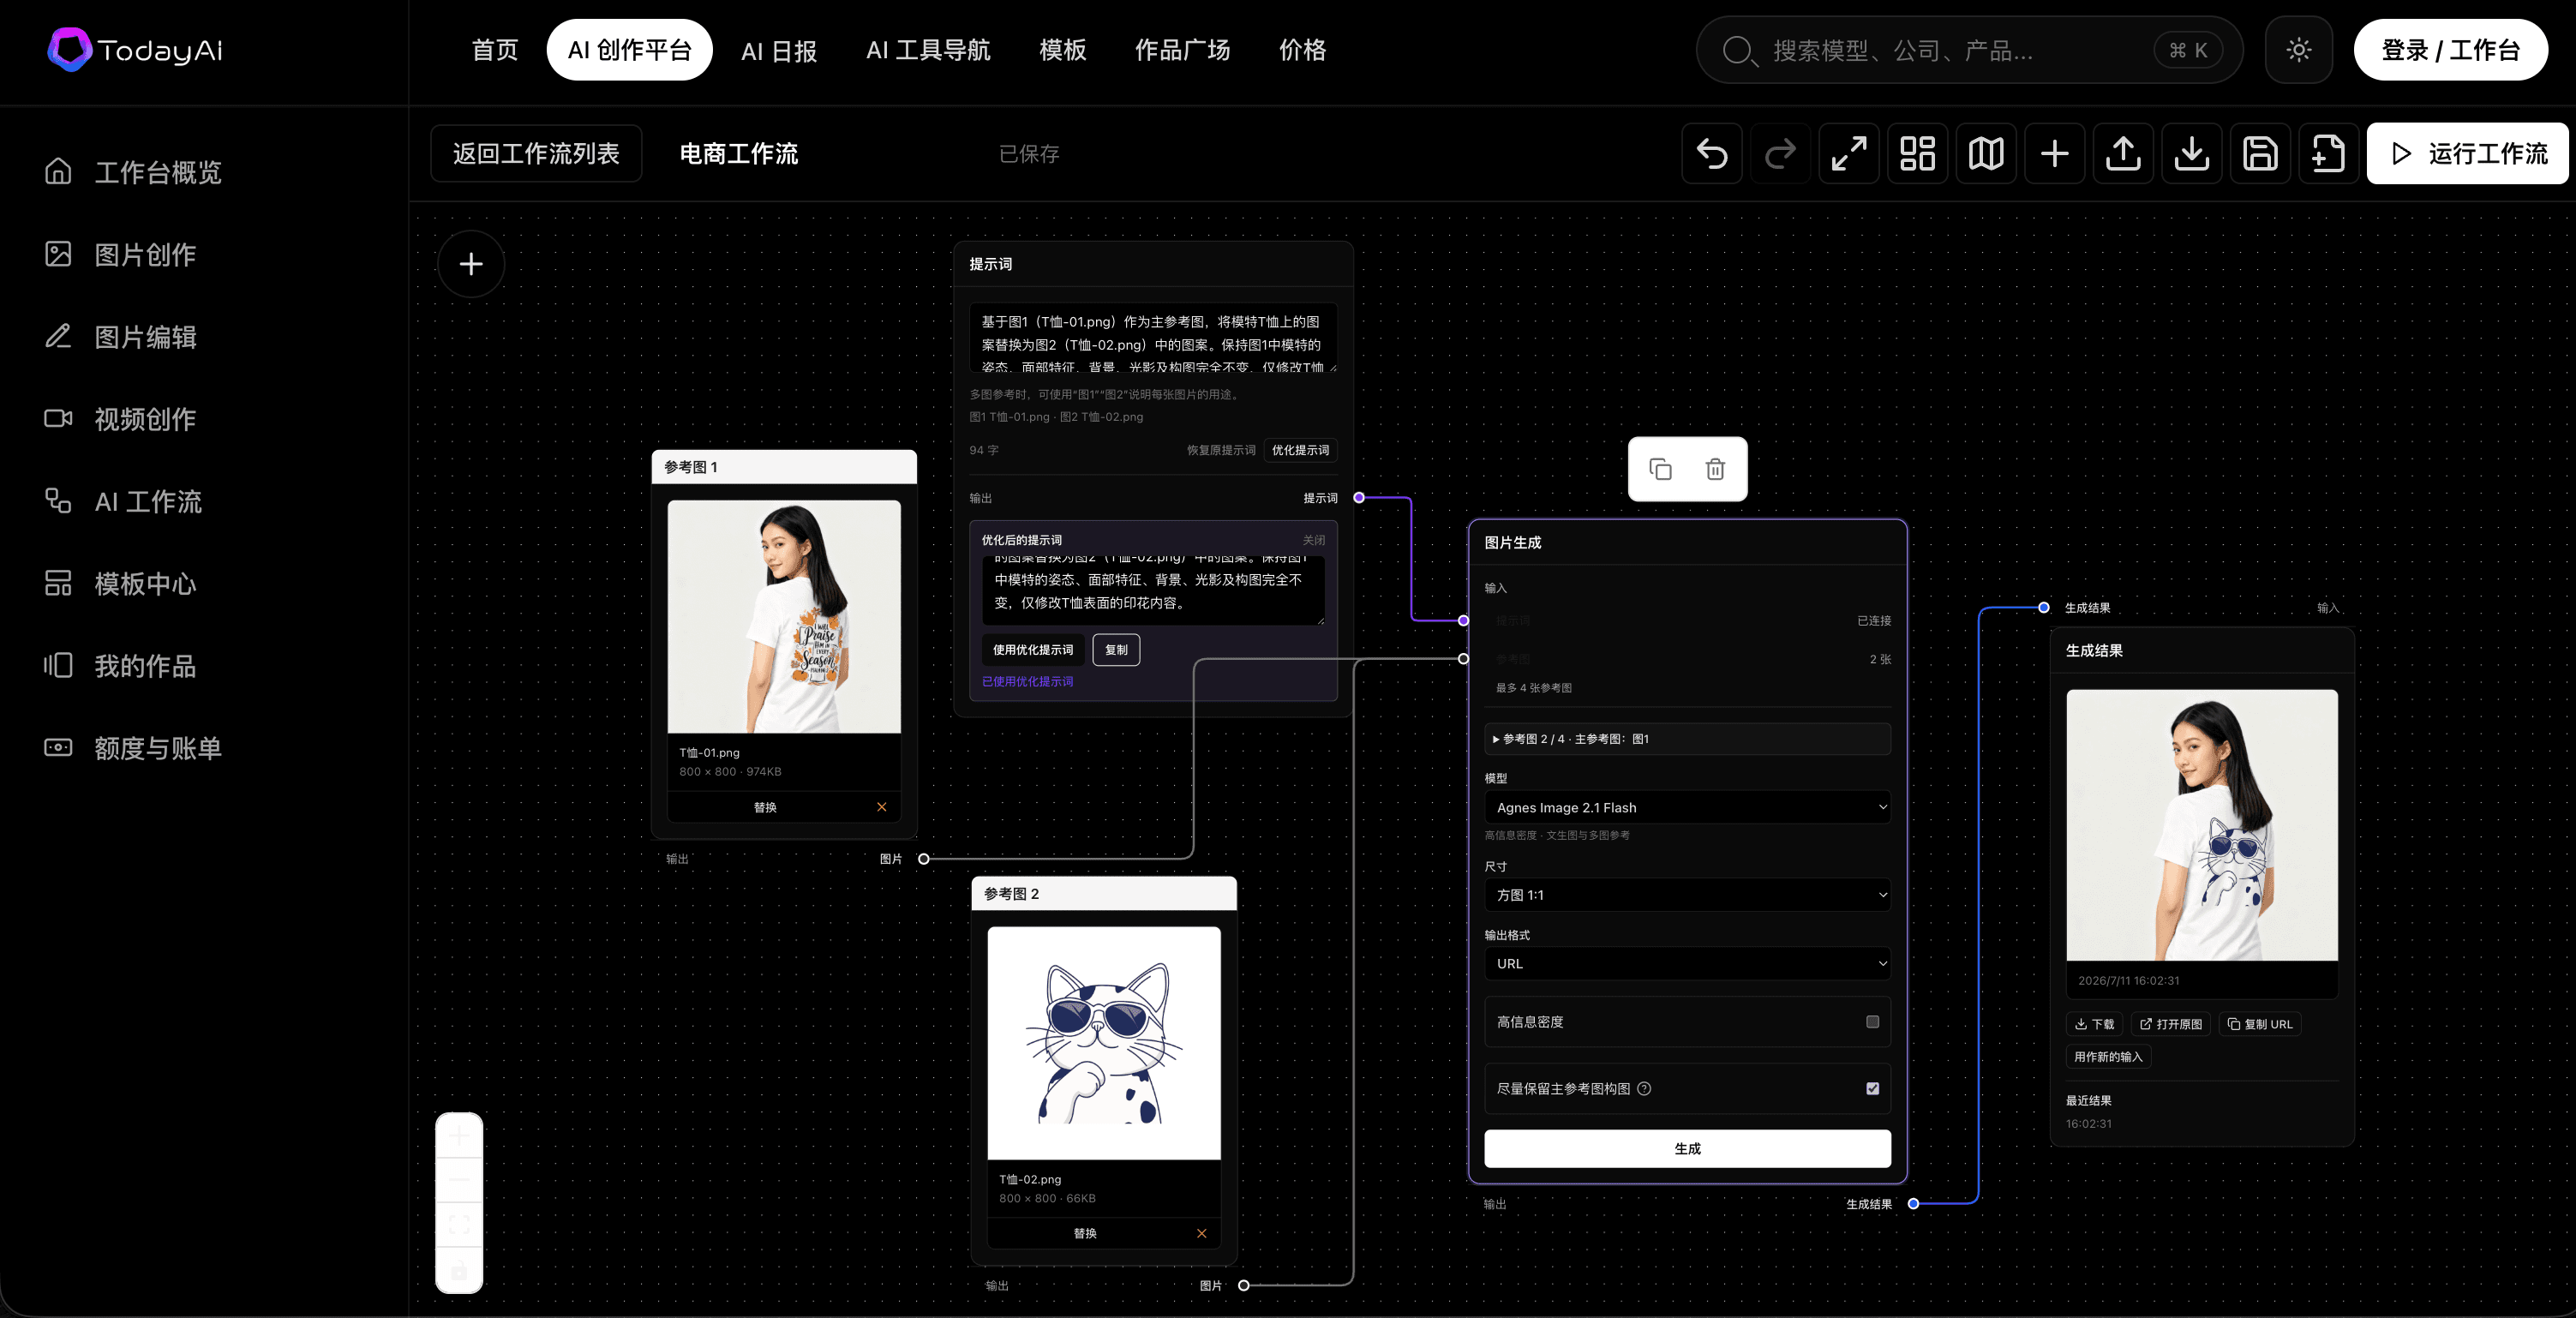Click 登录 / 工作台 button
This screenshot has height=1318, width=2576.
click(2450, 50)
